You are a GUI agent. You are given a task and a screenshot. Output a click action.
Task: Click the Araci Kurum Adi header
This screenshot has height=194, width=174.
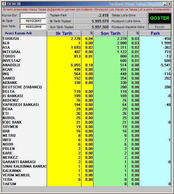18,33
